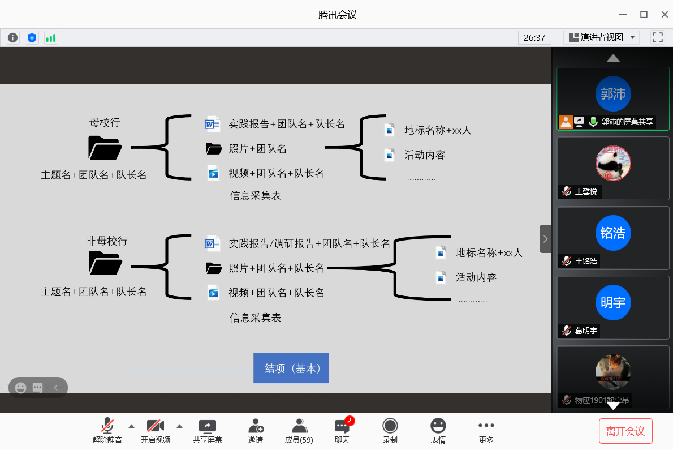
Task: Expand audio options arrow beside microphone
Action: (x=132, y=426)
